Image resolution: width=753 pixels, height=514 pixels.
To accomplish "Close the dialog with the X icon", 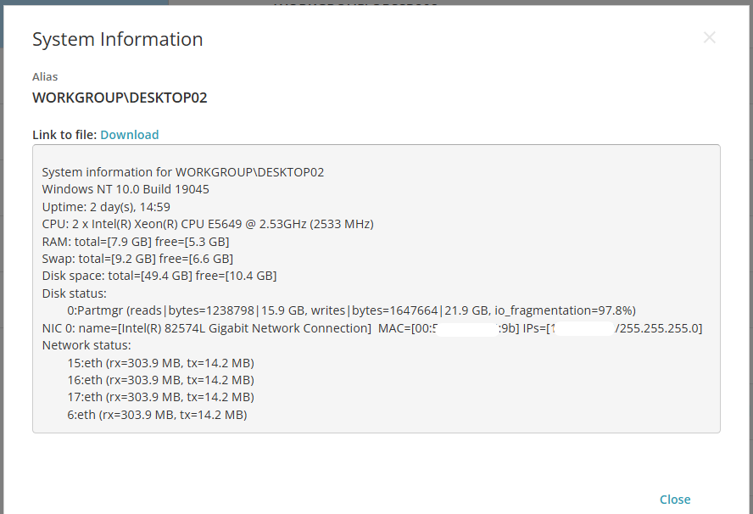I will coord(710,37).
